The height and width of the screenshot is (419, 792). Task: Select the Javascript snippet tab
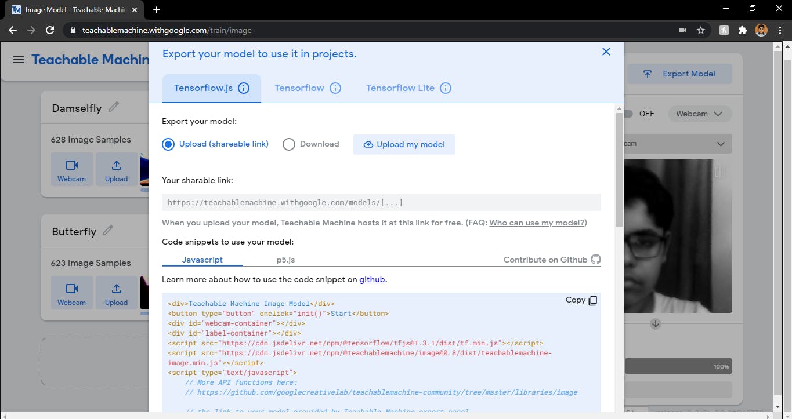tap(202, 260)
